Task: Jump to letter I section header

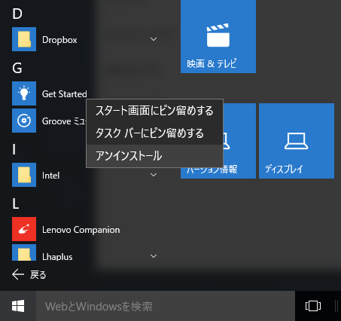Action: 14,149
